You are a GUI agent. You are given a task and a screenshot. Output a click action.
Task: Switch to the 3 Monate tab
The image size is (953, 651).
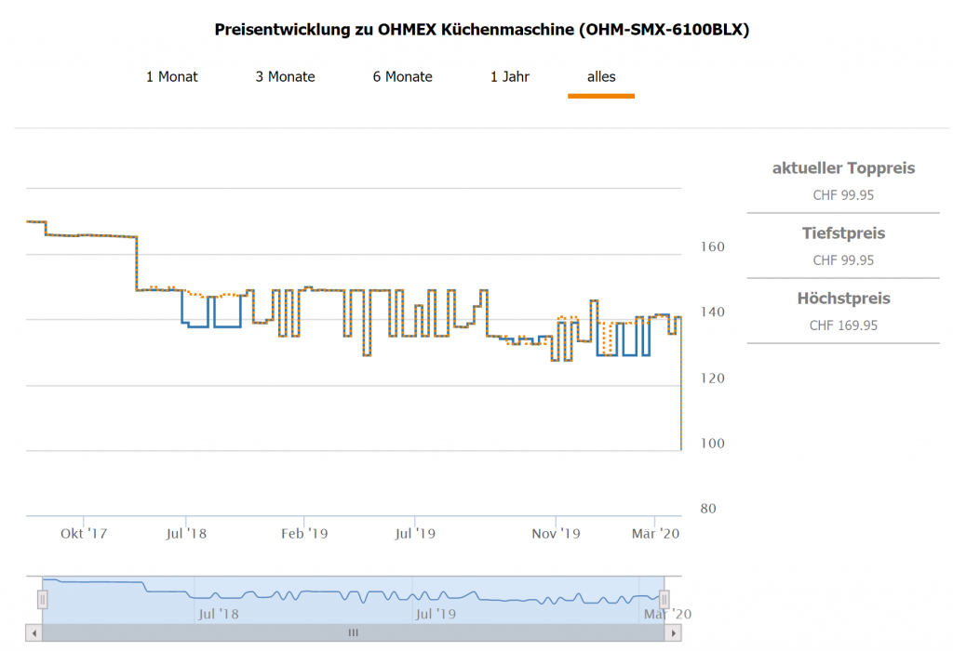tap(285, 76)
